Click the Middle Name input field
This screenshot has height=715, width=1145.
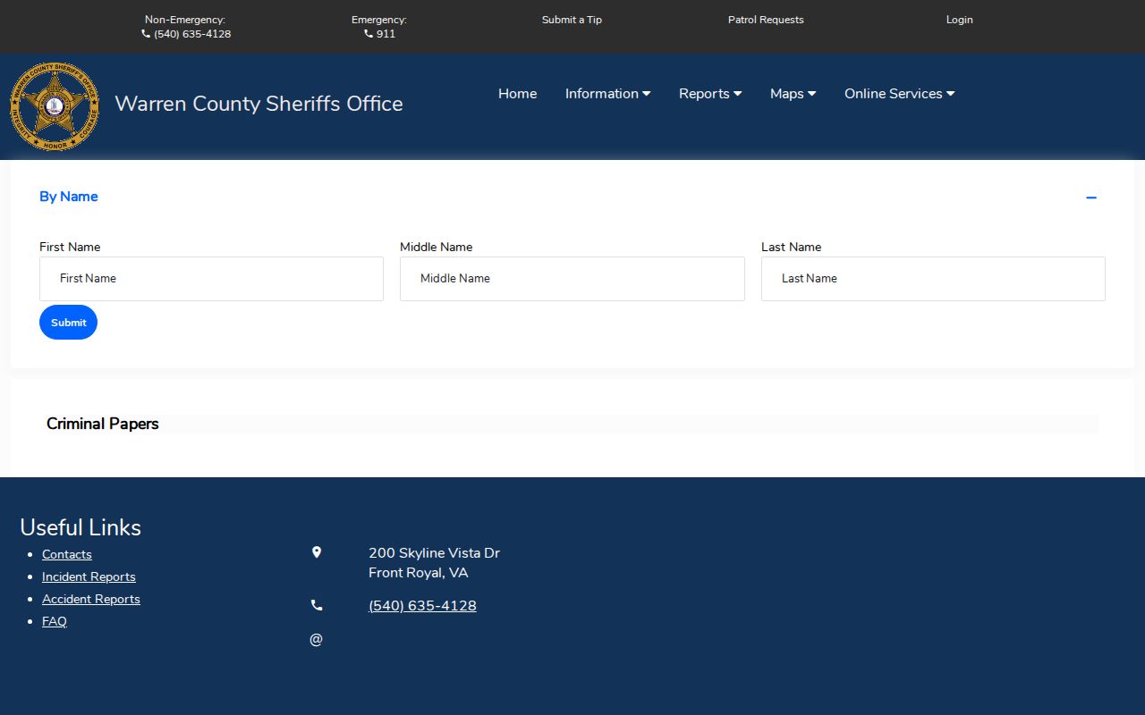point(572,279)
